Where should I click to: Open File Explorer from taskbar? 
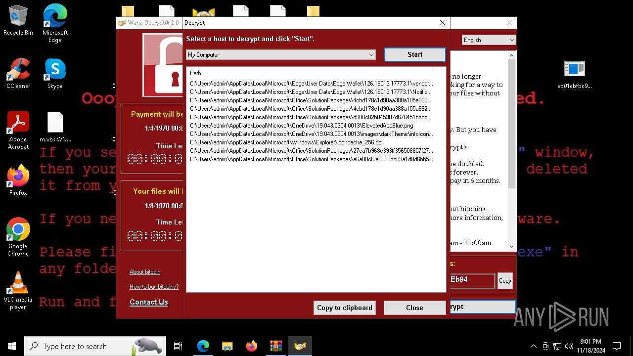coord(227,346)
